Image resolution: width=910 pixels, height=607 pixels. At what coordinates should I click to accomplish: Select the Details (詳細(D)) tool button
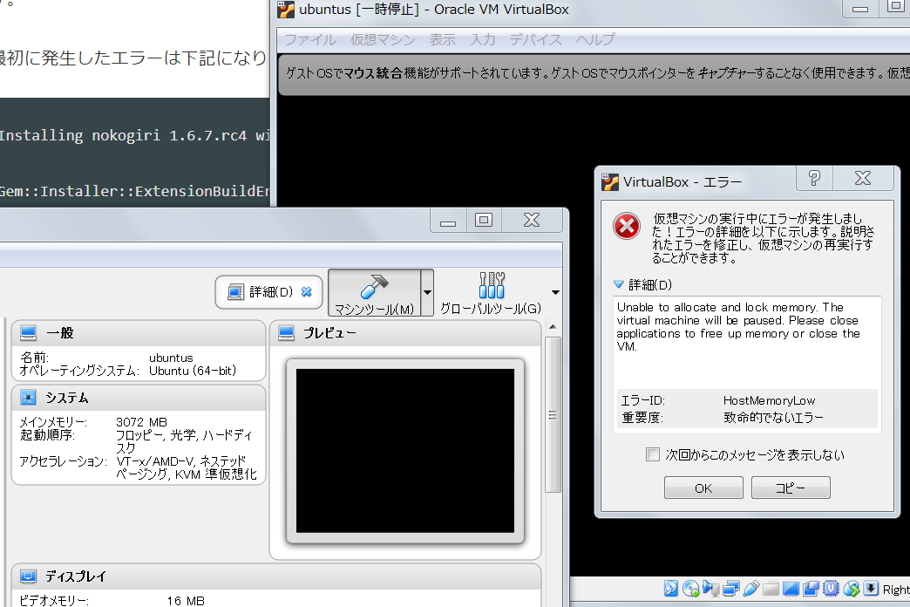(268, 291)
